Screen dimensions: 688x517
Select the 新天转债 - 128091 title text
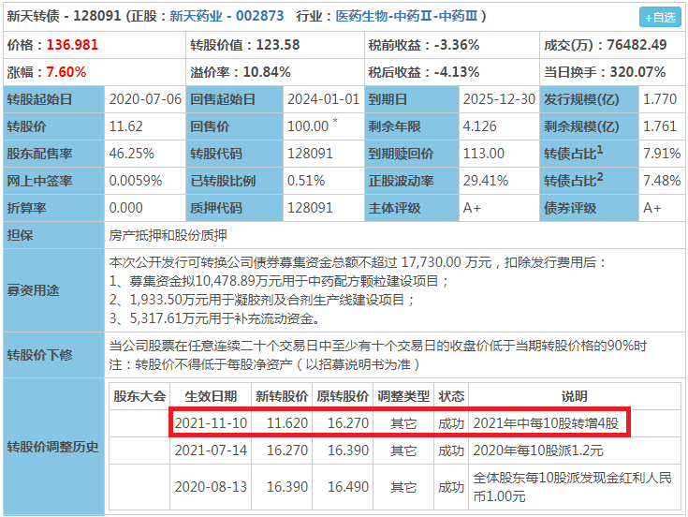(64, 16)
